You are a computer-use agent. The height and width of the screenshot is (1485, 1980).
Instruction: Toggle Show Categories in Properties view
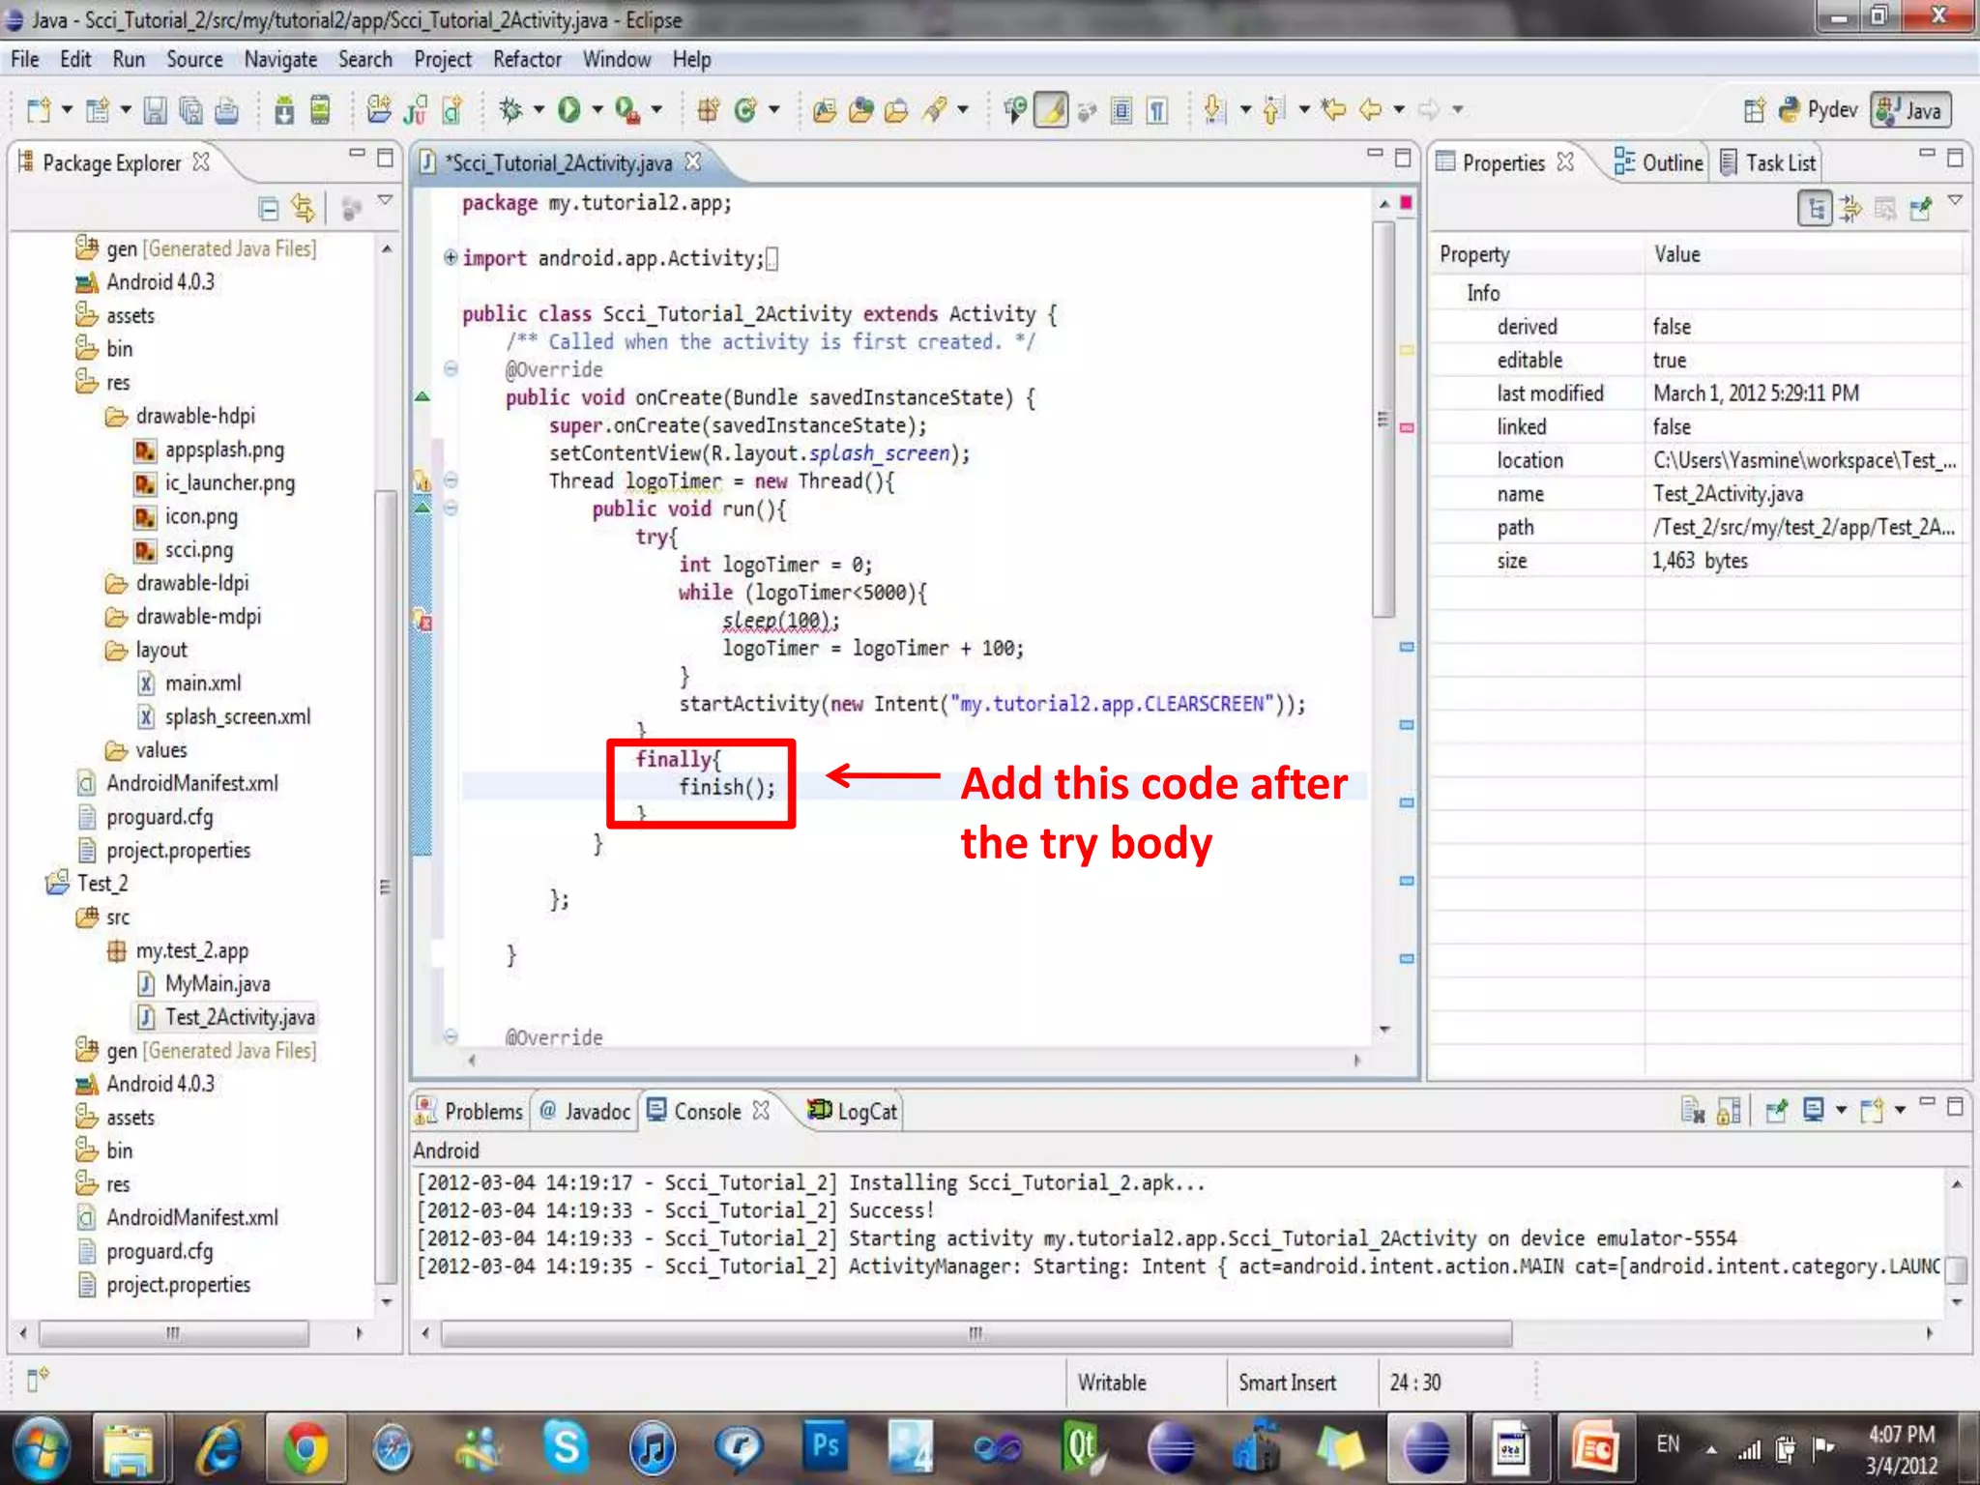pos(1815,208)
